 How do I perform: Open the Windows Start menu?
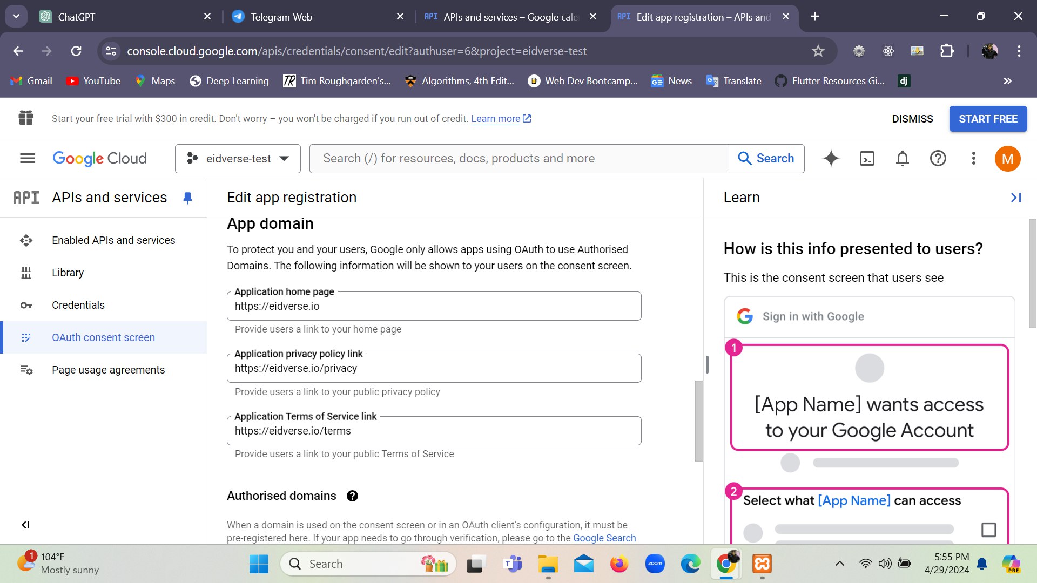coord(259,564)
